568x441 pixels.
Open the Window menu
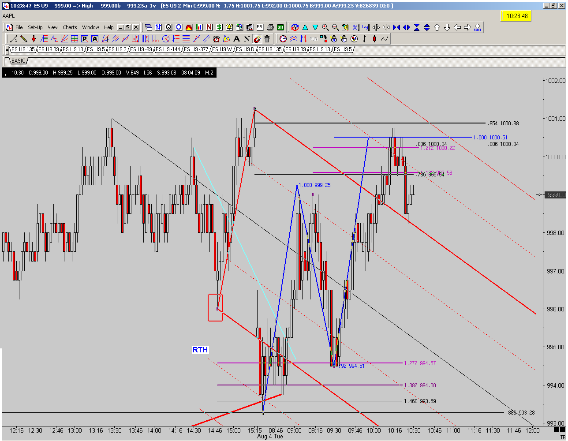pos(91,27)
